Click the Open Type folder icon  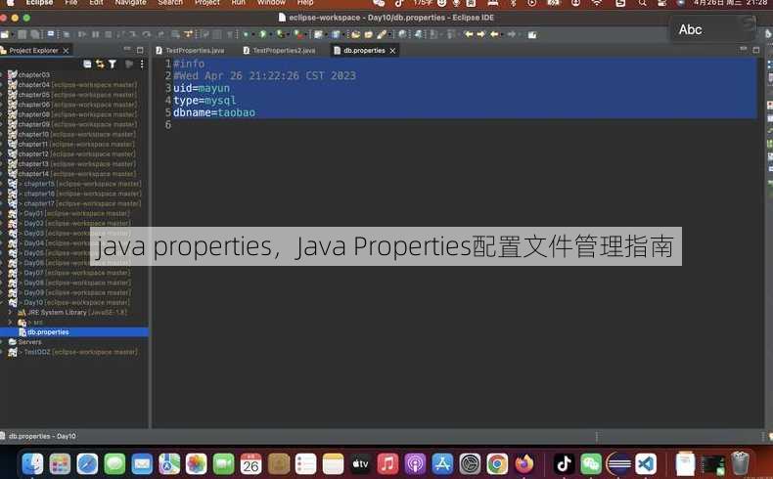(355, 34)
